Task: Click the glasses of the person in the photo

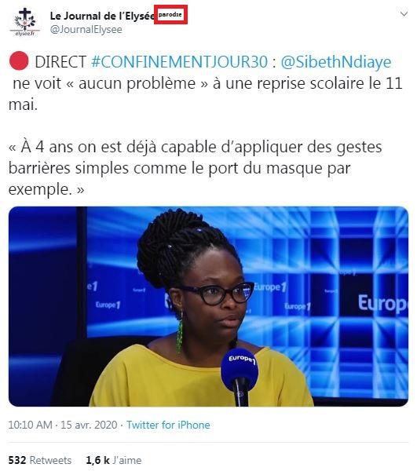Action: click(218, 293)
